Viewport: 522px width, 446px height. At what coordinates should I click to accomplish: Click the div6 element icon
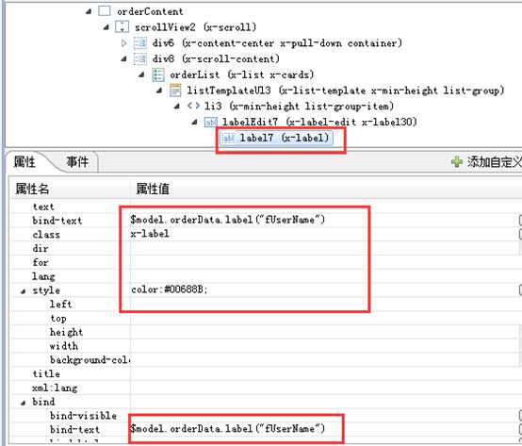point(139,43)
